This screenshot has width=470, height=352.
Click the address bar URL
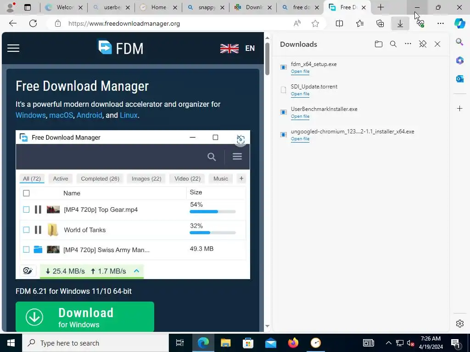tap(124, 23)
